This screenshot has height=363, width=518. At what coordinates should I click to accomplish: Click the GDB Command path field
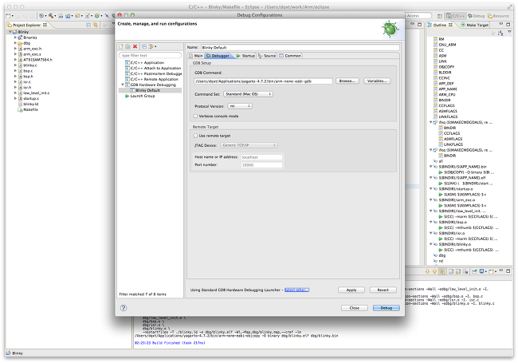pos(263,81)
